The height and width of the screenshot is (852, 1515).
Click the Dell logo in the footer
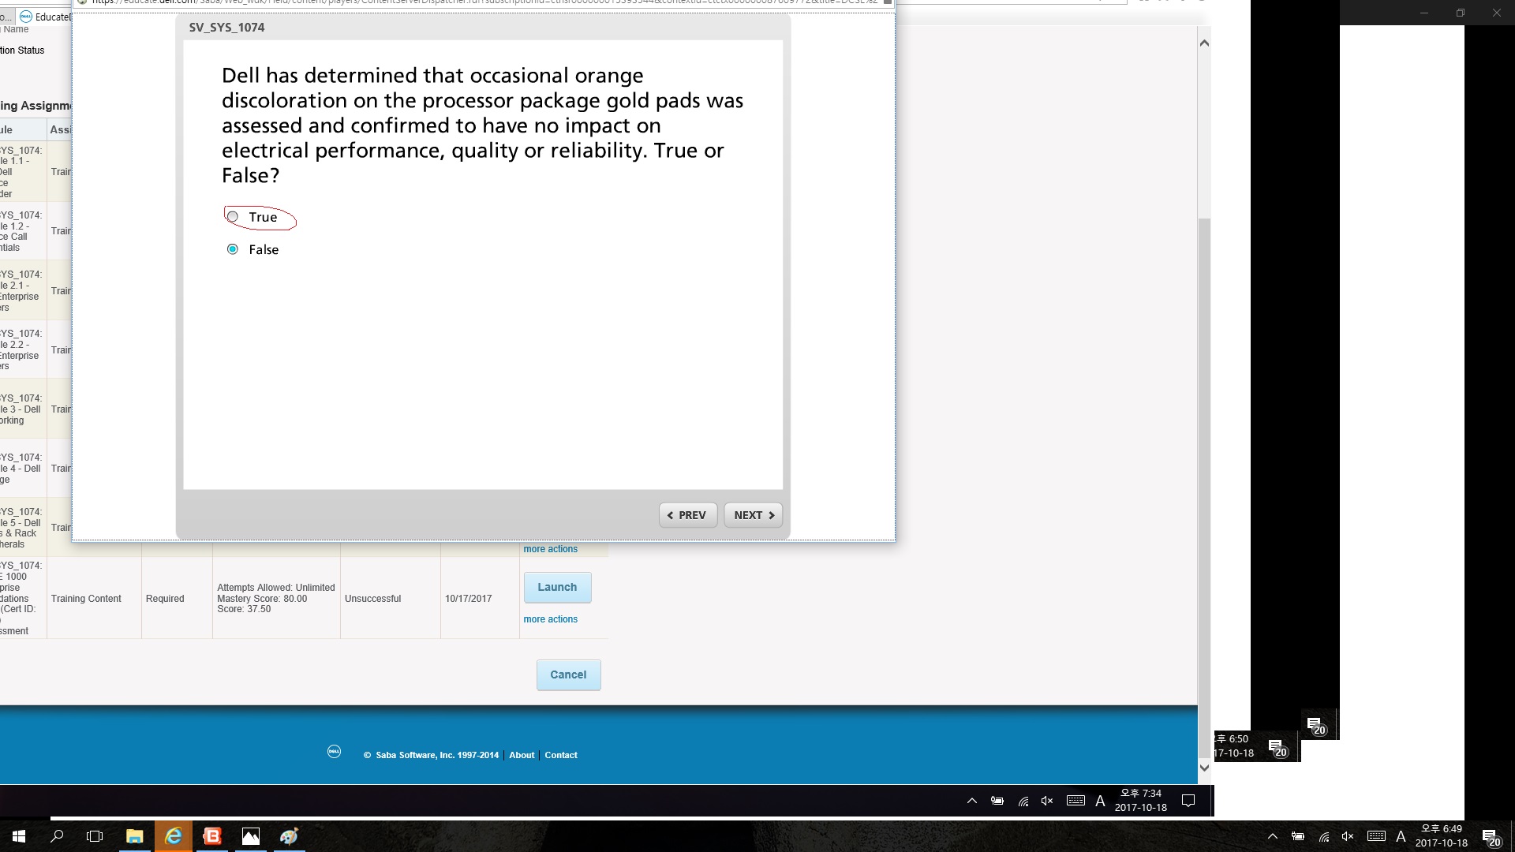click(334, 752)
